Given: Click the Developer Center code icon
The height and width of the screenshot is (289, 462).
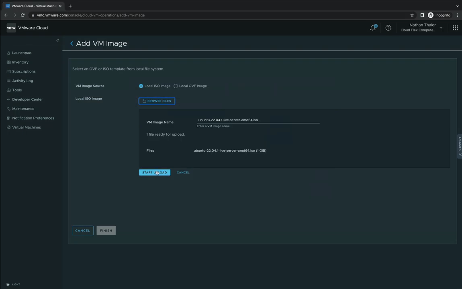Looking at the screenshot, I should coord(8,99).
